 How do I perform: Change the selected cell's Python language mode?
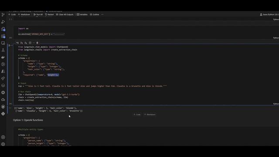(x=276, y=104)
